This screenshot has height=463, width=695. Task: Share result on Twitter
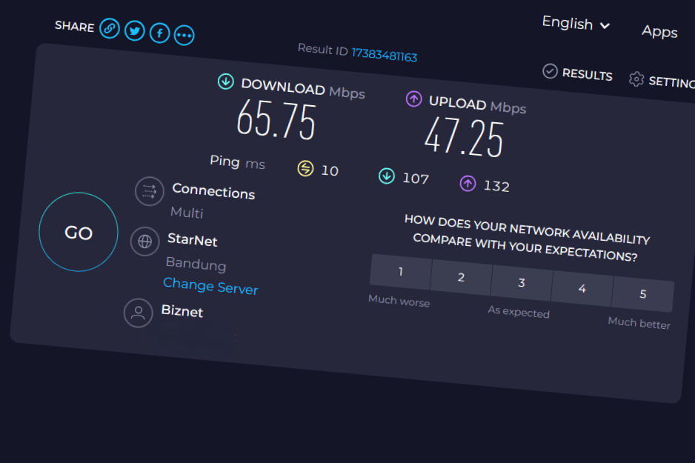point(134,30)
